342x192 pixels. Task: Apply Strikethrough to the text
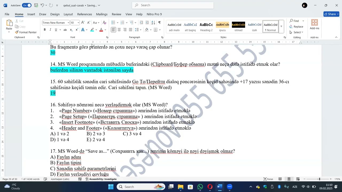[65, 30]
